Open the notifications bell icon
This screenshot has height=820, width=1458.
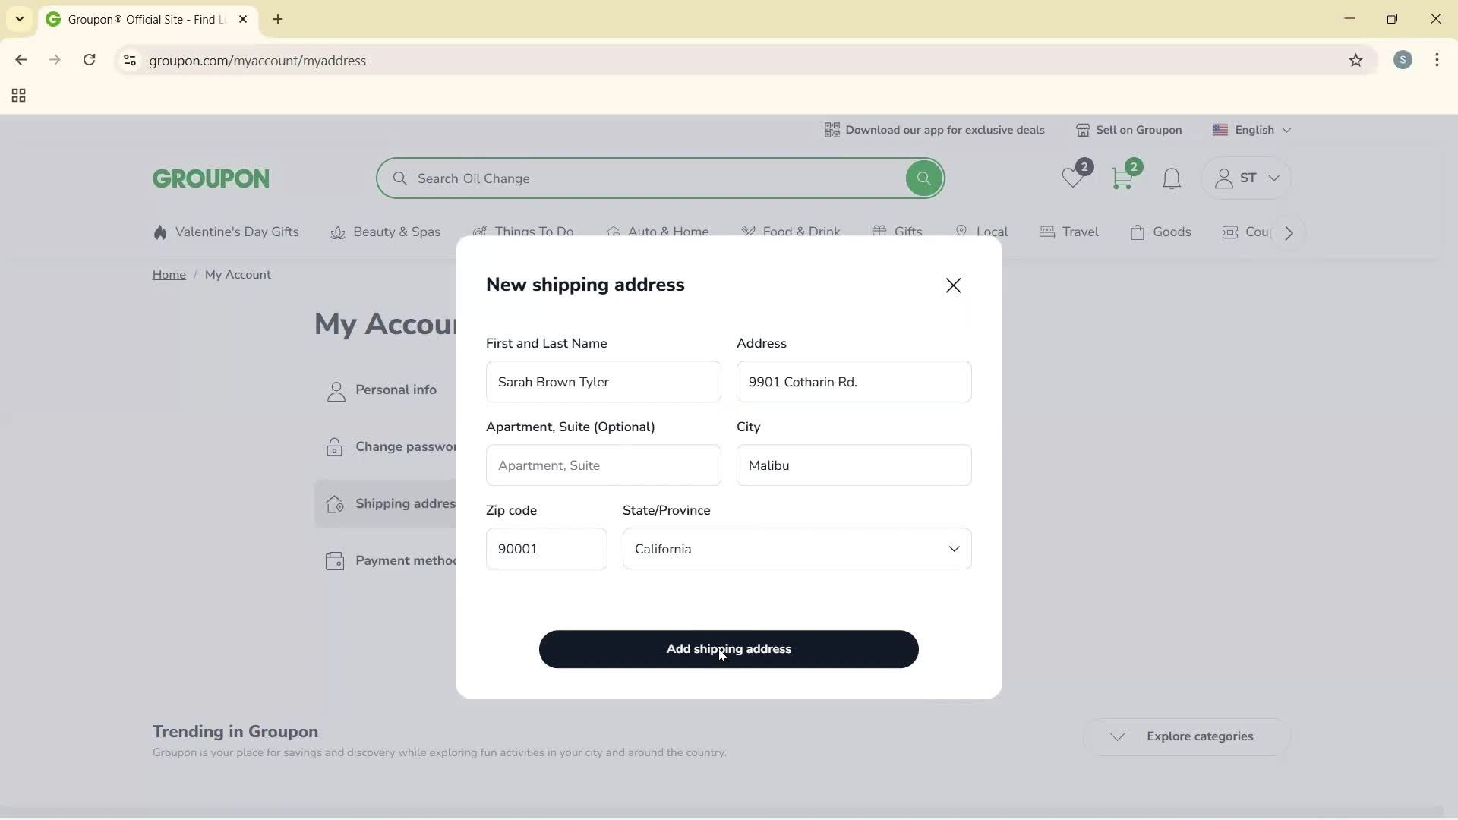tap(1171, 178)
